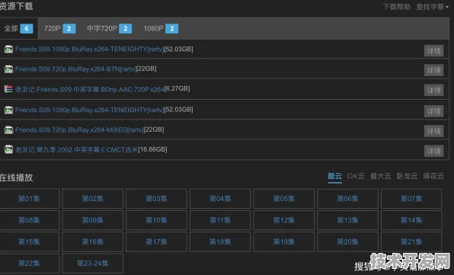This screenshot has height=275, width=454.
Task: Play episode 第05集
Action: pyautogui.click(x=283, y=199)
